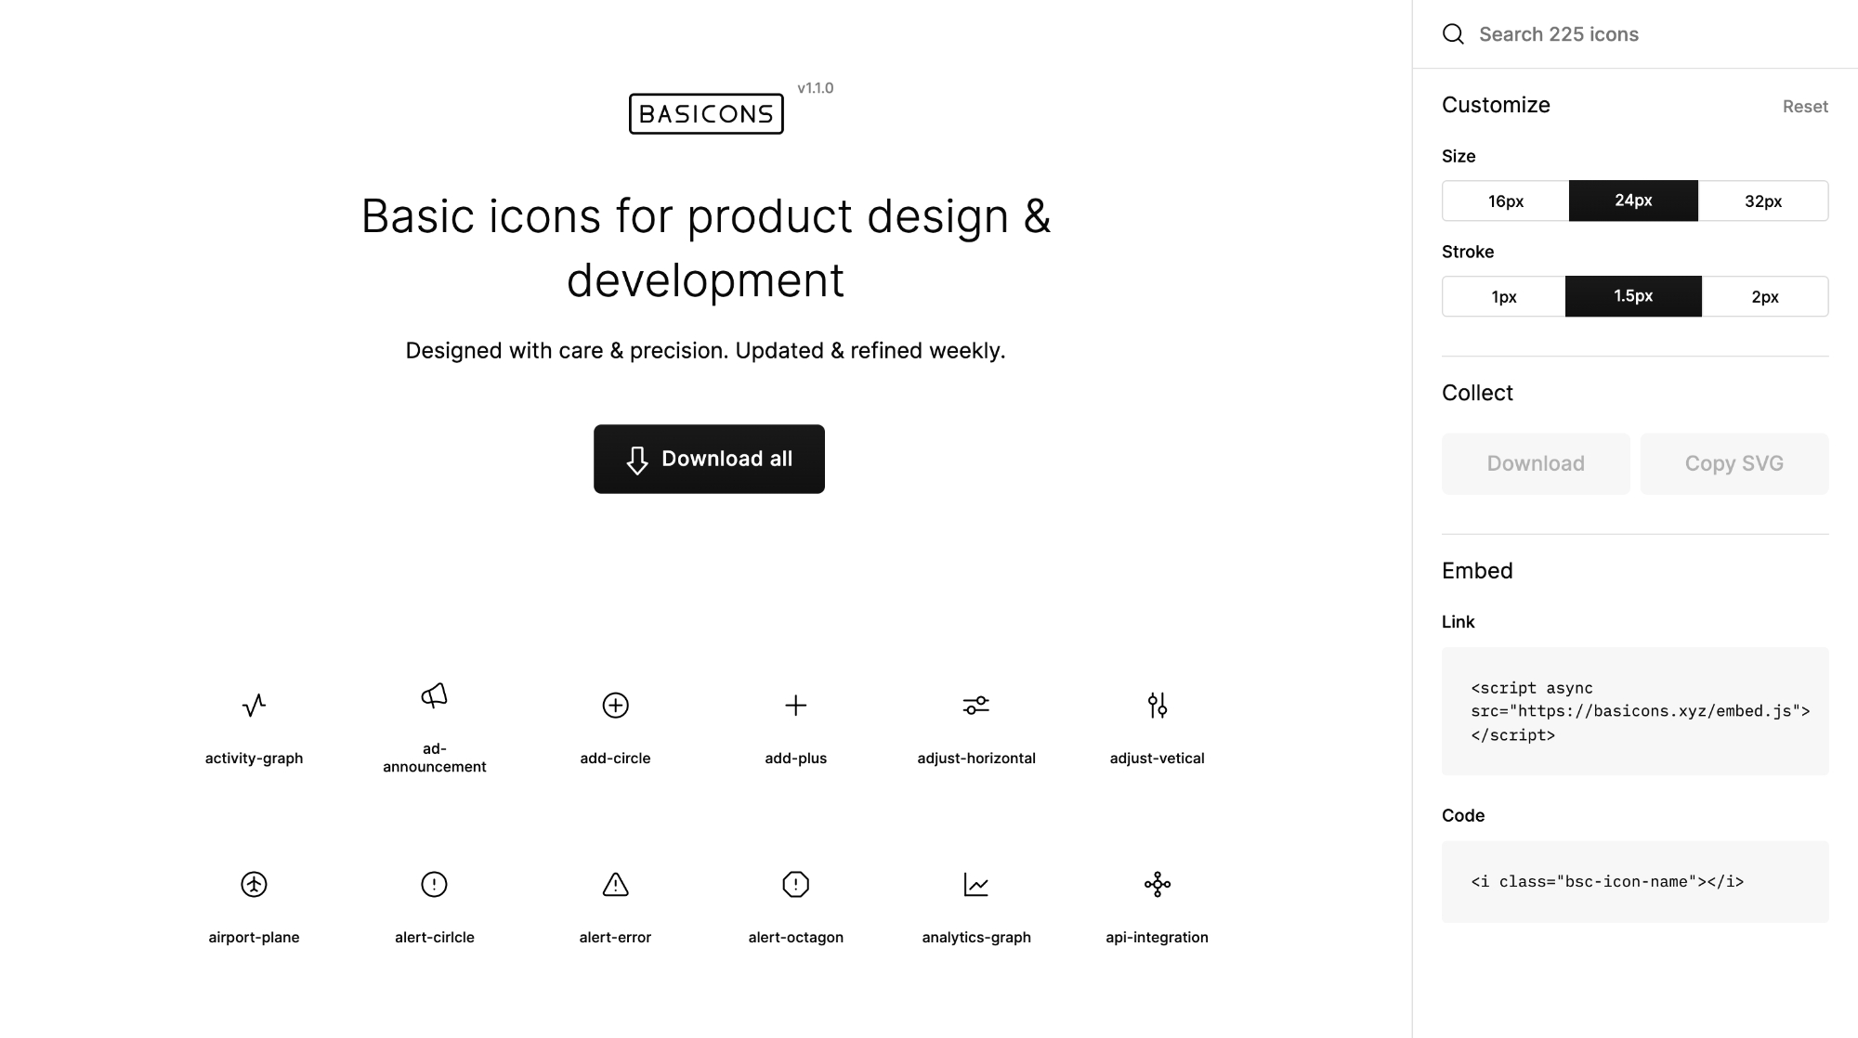Click the Download all button
The height and width of the screenshot is (1038, 1858).
click(x=708, y=458)
